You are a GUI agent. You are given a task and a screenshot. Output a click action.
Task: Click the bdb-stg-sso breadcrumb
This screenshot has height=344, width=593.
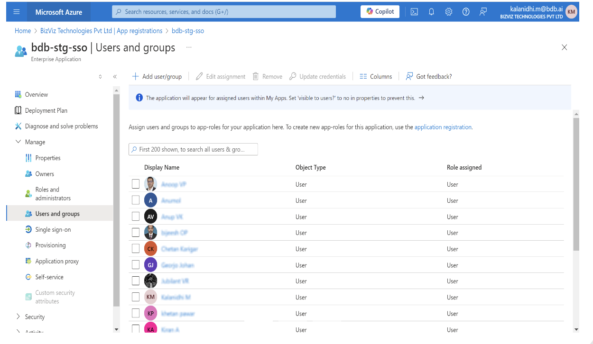pyautogui.click(x=188, y=31)
